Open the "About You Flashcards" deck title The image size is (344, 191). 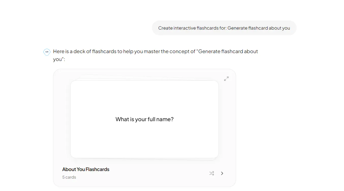click(86, 169)
